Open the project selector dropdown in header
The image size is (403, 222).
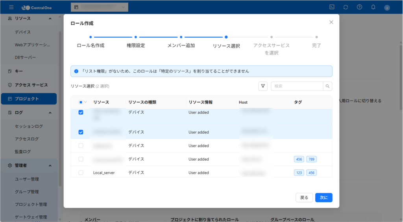(99, 7)
